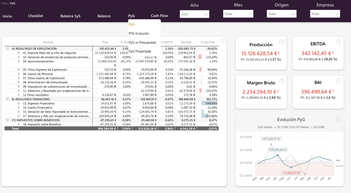Open the Origen filter dropdown

pos(281,13)
